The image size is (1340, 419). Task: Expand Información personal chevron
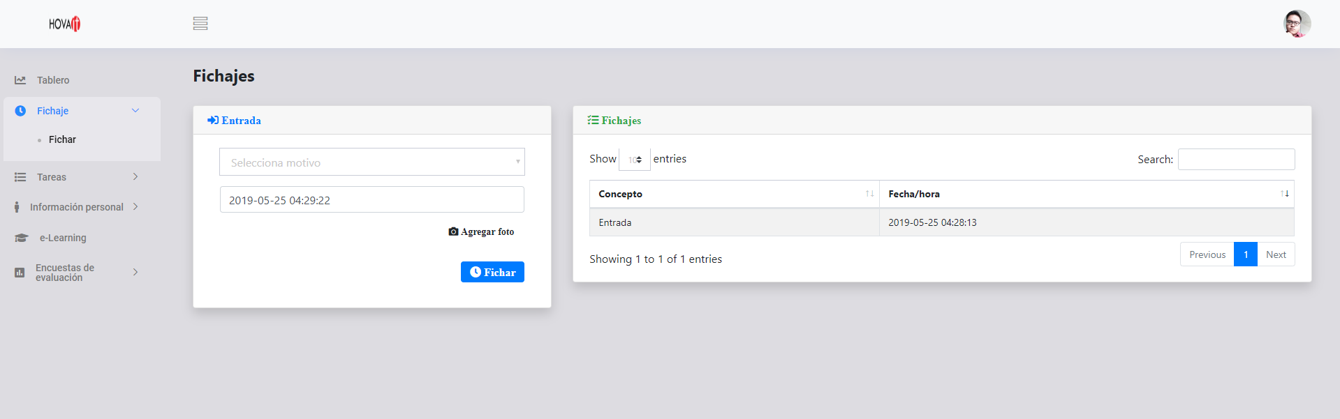point(135,206)
